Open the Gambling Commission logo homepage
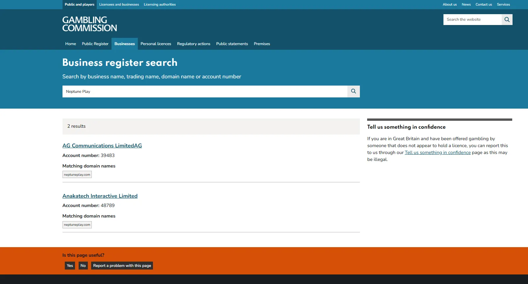The height and width of the screenshot is (284, 528). [x=89, y=24]
